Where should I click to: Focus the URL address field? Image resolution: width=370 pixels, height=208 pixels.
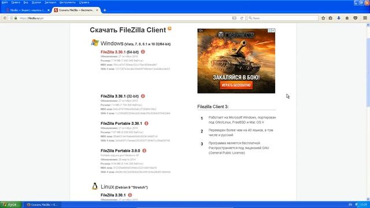coord(125,18)
